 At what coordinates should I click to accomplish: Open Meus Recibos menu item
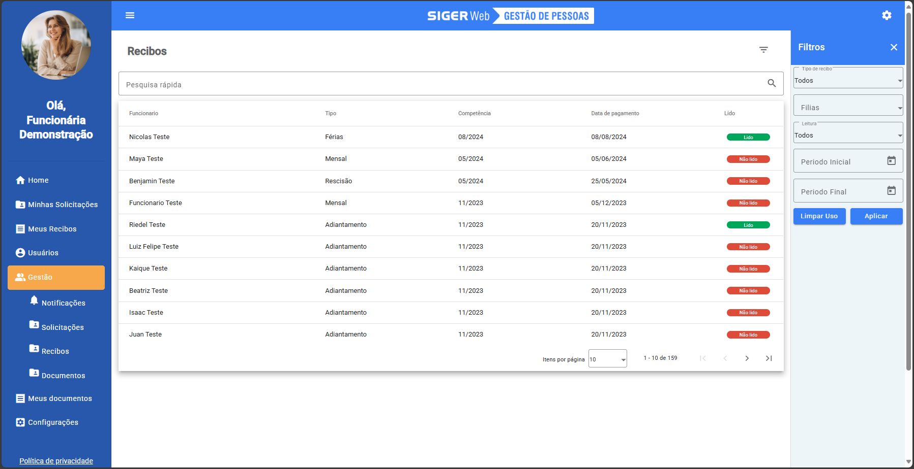coord(56,229)
